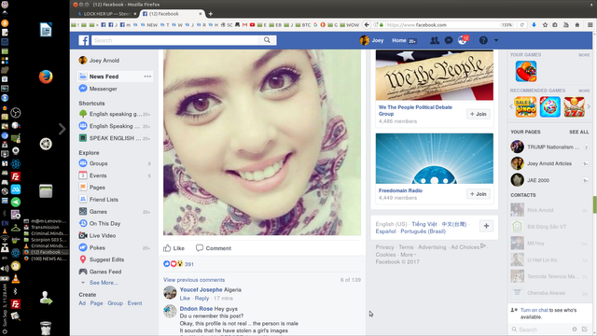This screenshot has width=597, height=336.
Task: Click SEE ALL next to Your Pages
Action: point(579,132)
